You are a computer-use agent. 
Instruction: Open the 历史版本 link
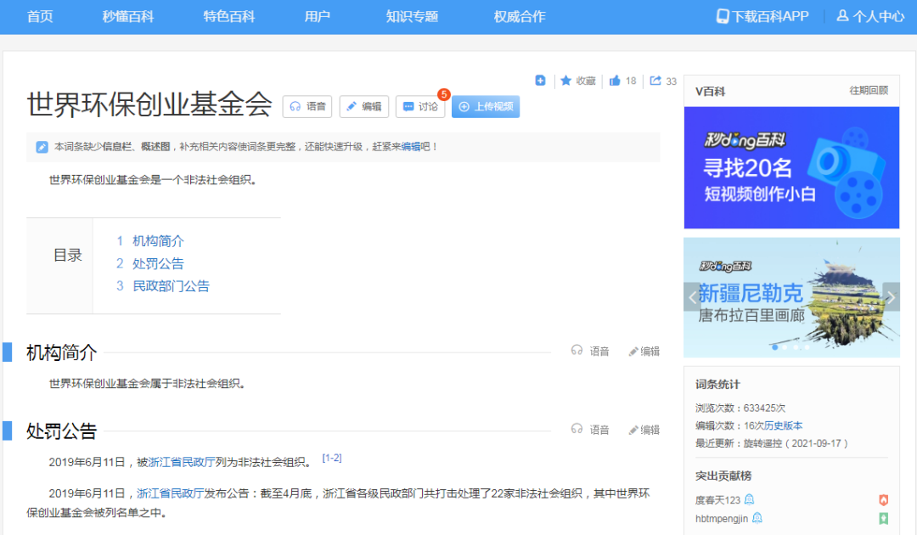click(x=785, y=425)
